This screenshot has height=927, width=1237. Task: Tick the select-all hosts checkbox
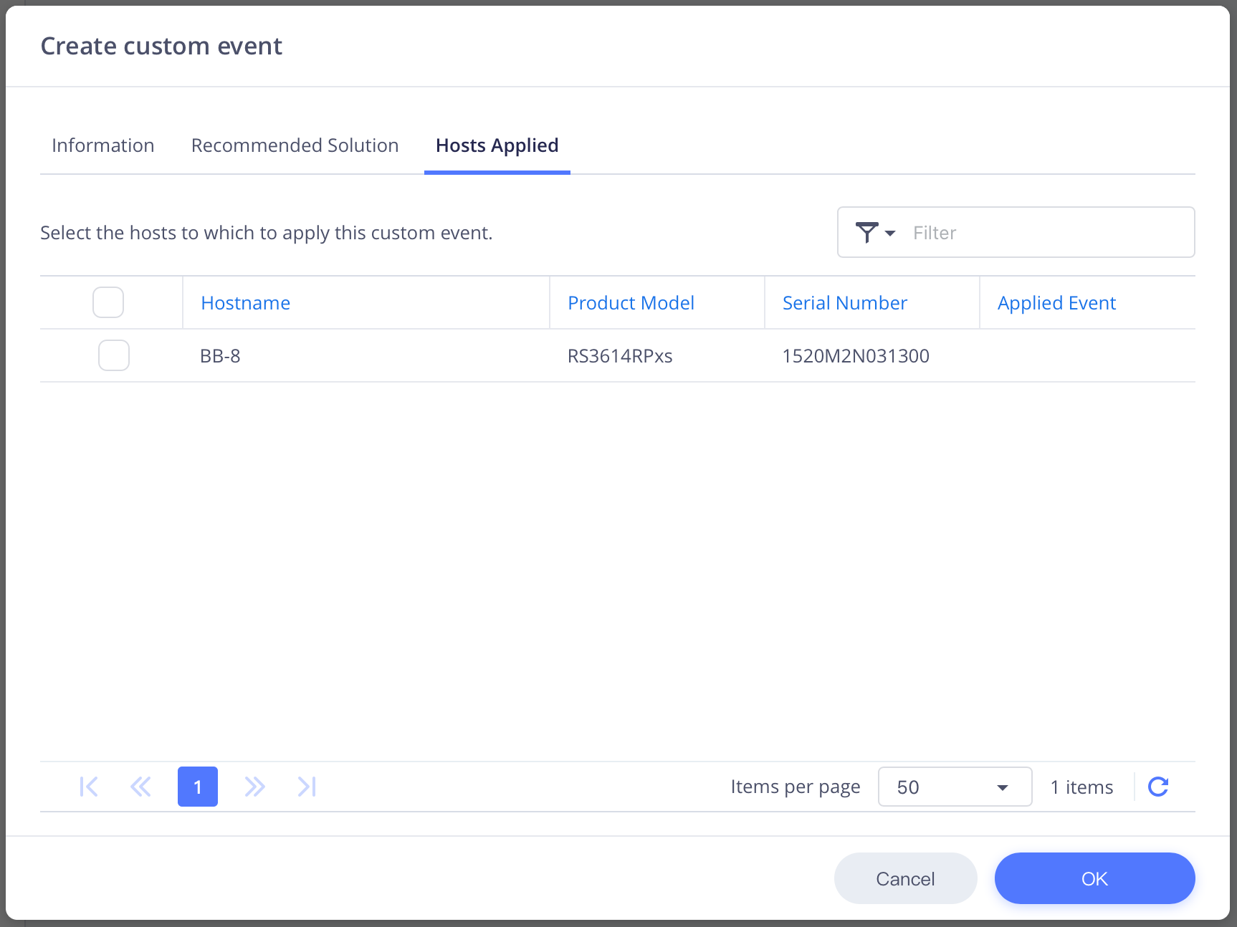click(108, 302)
